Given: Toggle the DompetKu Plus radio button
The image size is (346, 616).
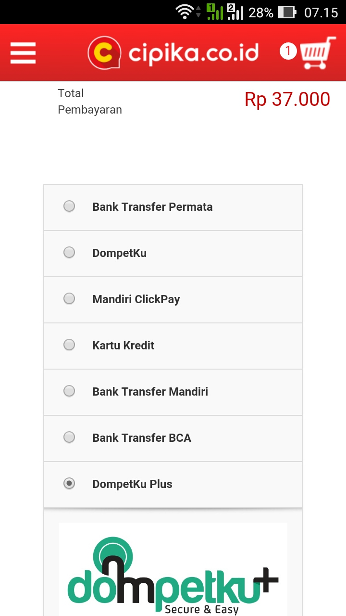Looking at the screenshot, I should tap(69, 484).
